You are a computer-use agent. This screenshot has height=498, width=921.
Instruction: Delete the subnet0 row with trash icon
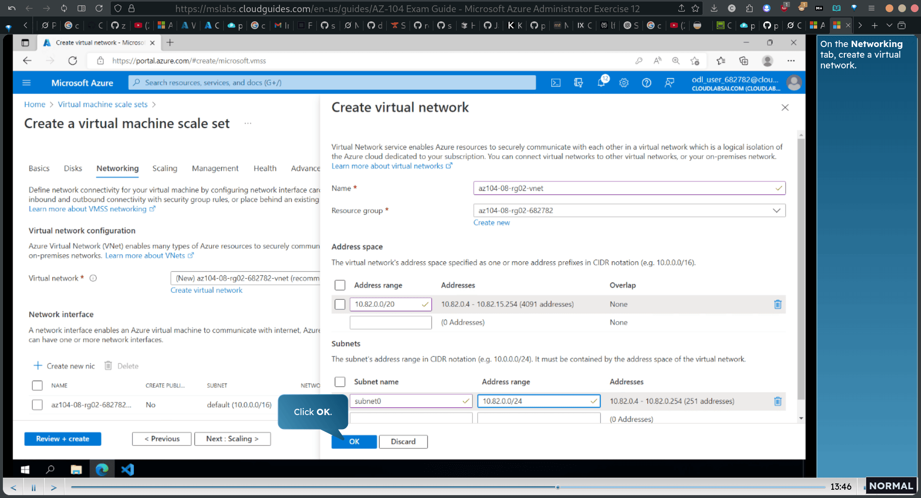point(777,401)
